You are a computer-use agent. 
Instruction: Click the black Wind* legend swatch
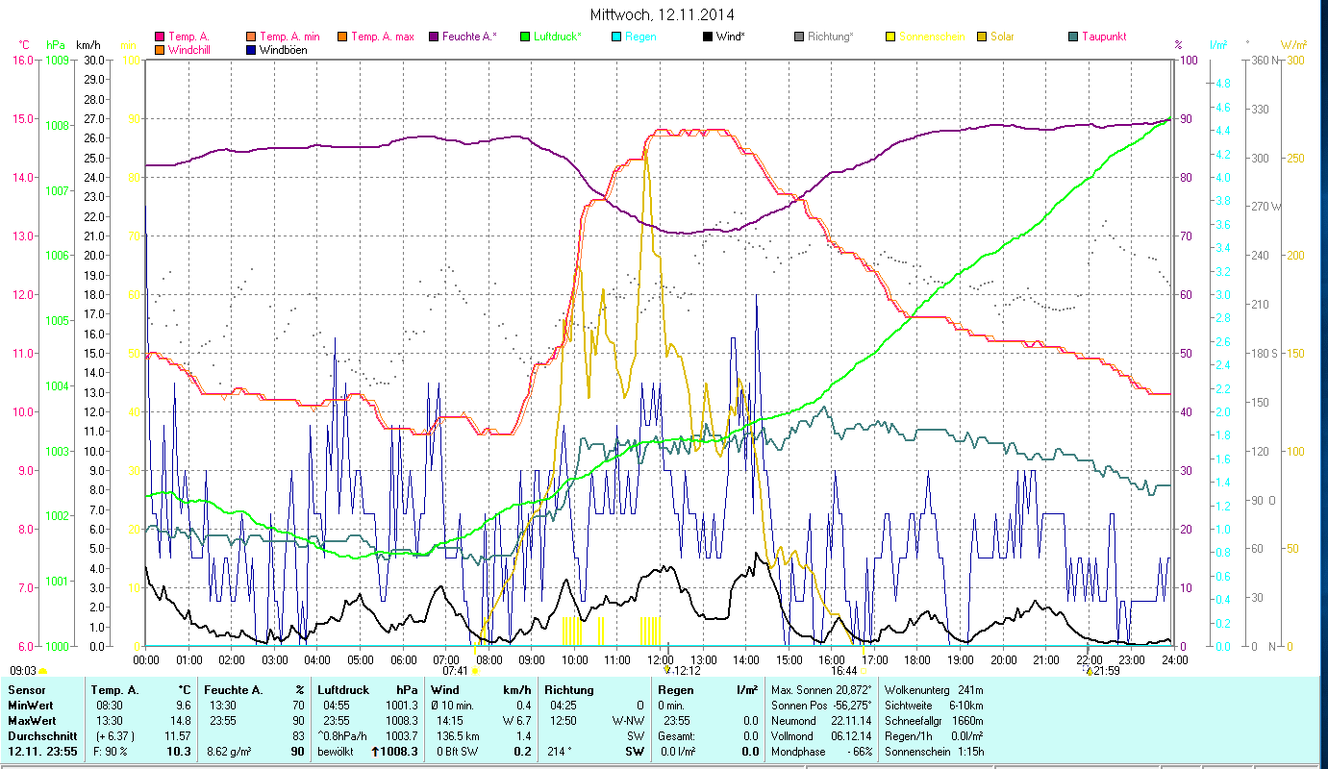707,37
